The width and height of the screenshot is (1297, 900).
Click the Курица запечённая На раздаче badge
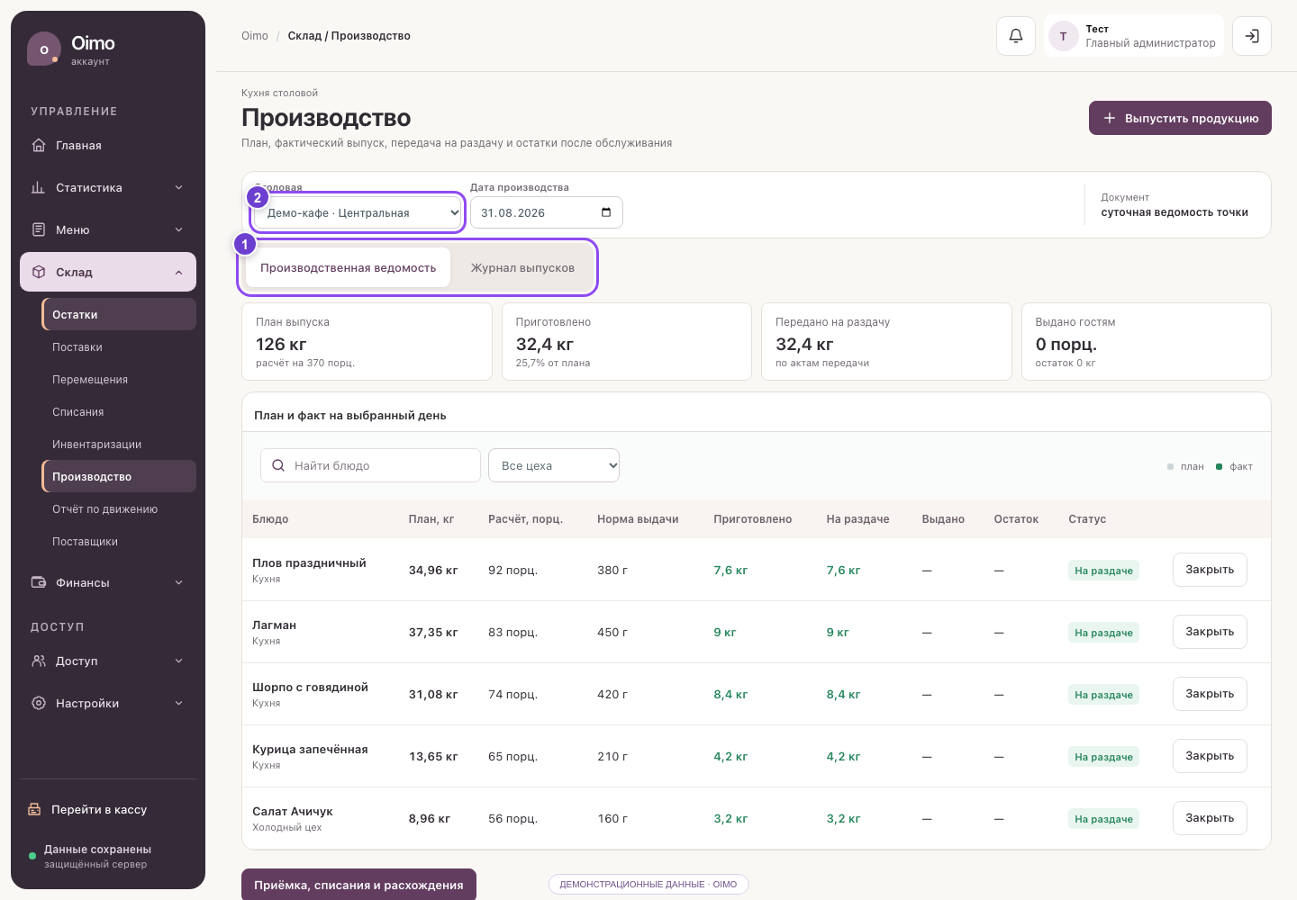click(1103, 757)
